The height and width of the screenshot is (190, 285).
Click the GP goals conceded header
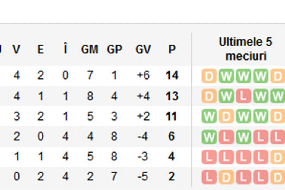114,49
